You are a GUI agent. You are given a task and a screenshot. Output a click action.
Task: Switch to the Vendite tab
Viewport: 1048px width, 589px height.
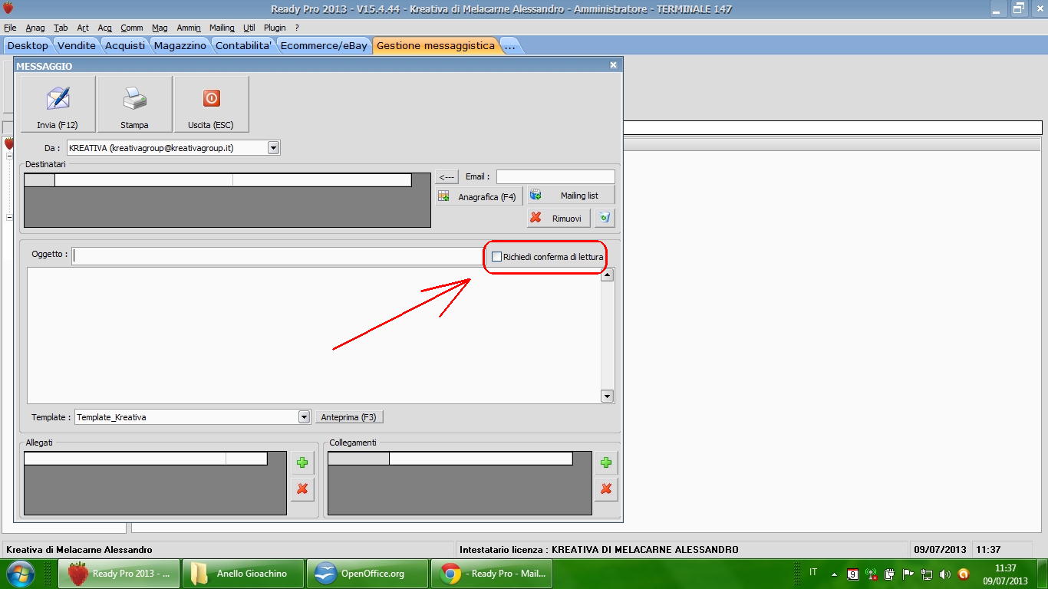click(x=77, y=45)
